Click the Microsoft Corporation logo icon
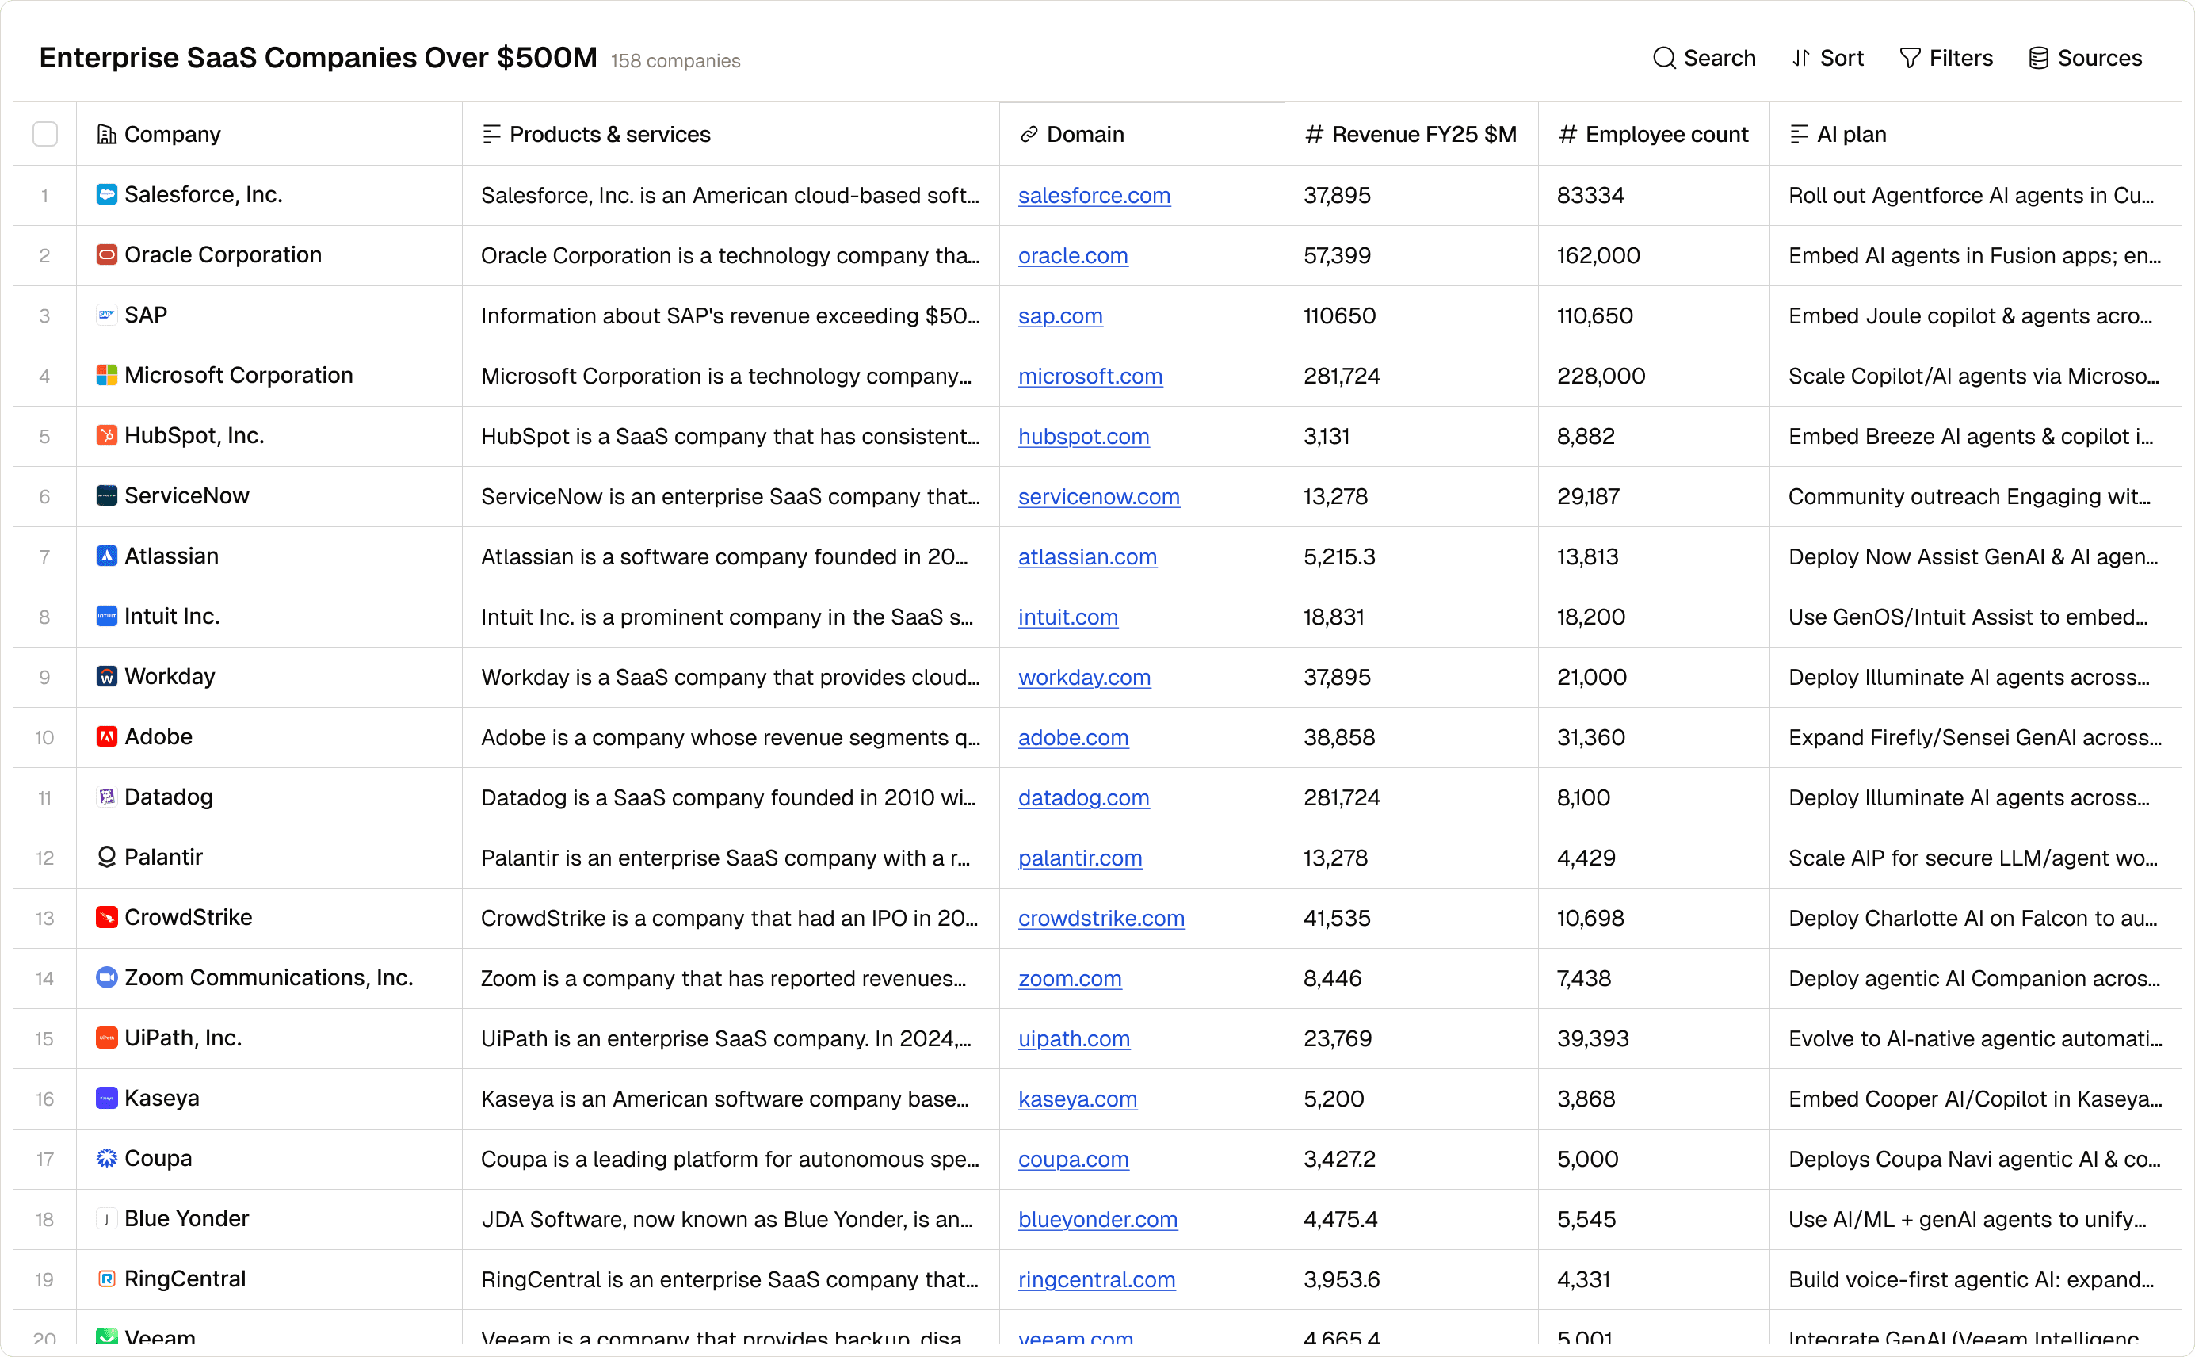The image size is (2195, 1357). pyautogui.click(x=107, y=374)
